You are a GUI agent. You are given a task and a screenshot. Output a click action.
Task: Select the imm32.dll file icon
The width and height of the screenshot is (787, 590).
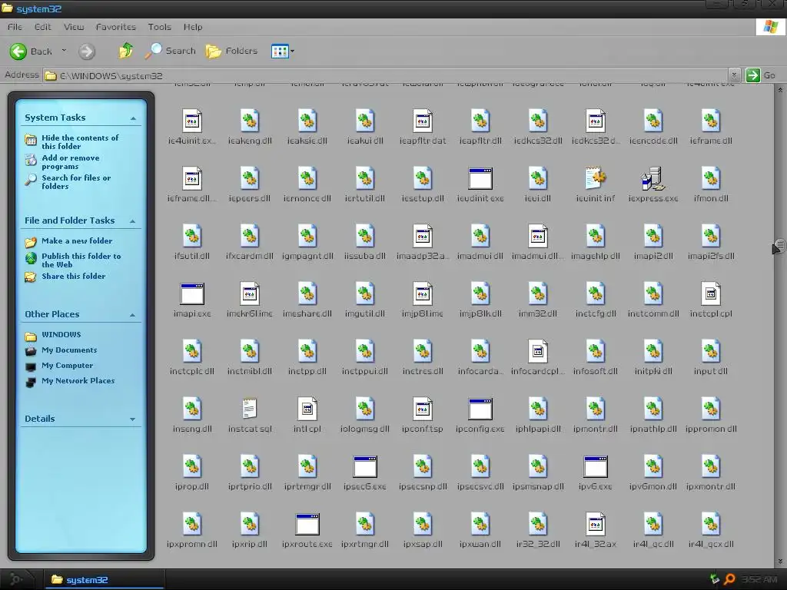pyautogui.click(x=537, y=293)
